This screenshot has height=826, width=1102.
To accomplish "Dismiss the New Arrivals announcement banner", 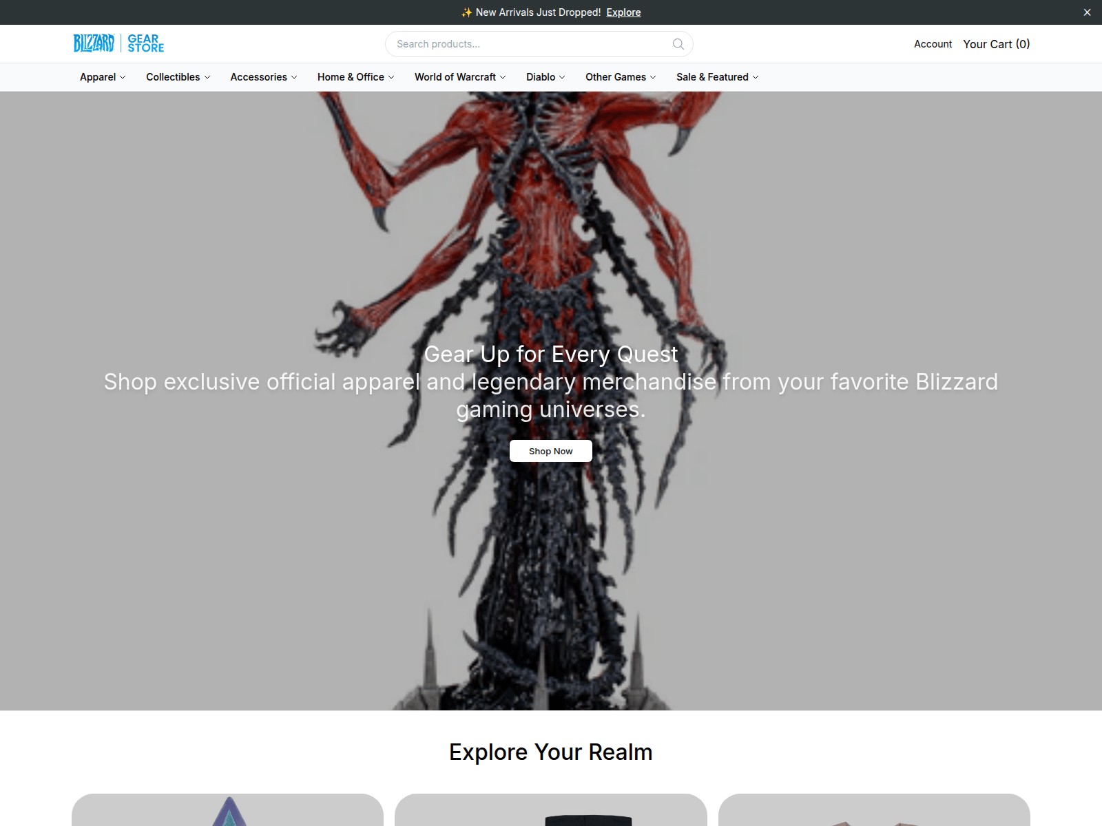I will pyautogui.click(x=1087, y=12).
